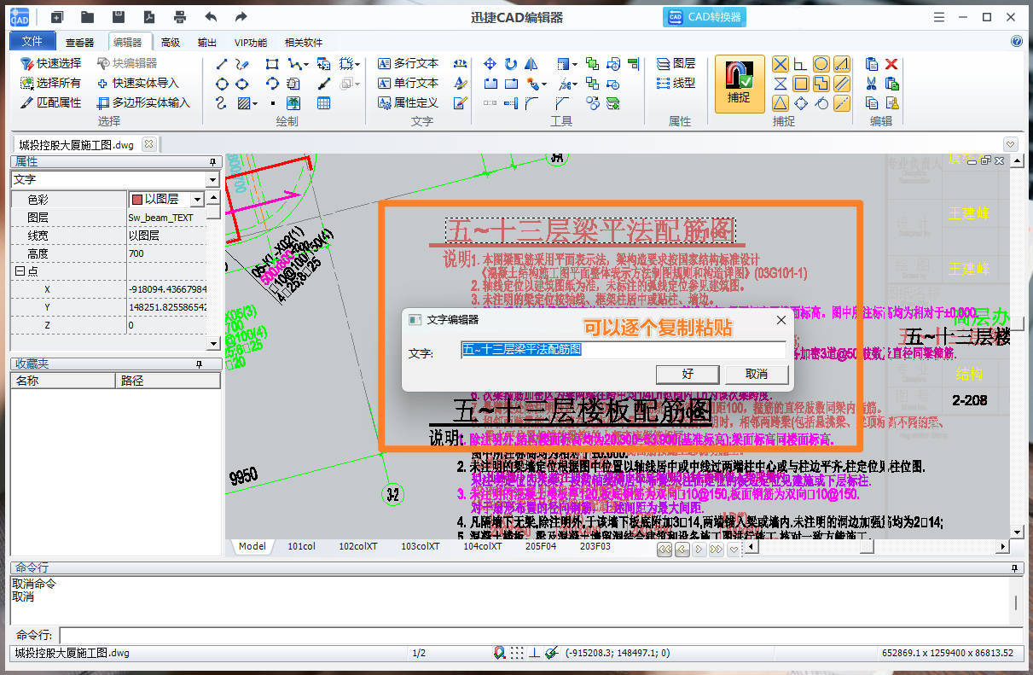The width and height of the screenshot is (1033, 675).
Task: Close the 文字编辑器 dialog
Action: 781,320
